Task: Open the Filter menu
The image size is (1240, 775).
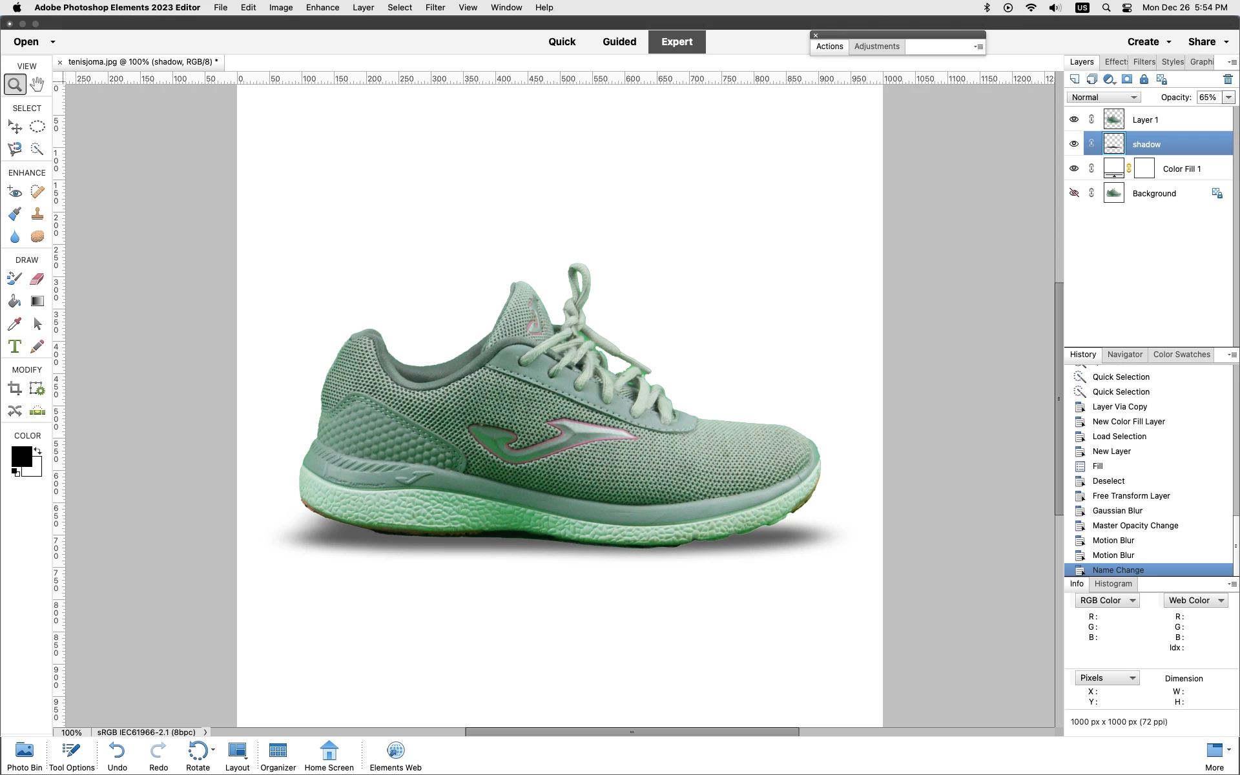Action: click(435, 8)
